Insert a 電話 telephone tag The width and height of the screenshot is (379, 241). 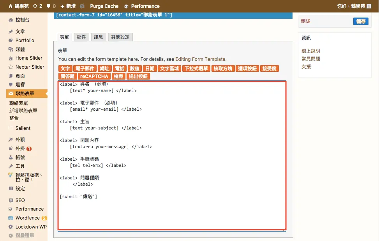tap(120, 69)
